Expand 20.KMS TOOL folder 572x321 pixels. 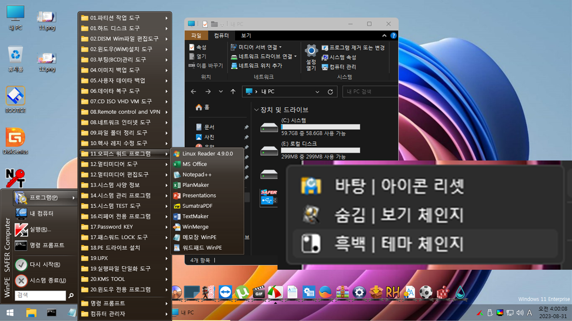coord(125,279)
